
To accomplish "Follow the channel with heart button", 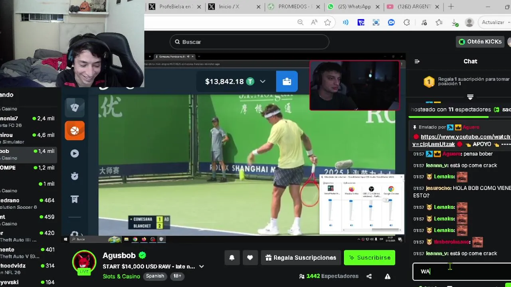I will coord(250,258).
